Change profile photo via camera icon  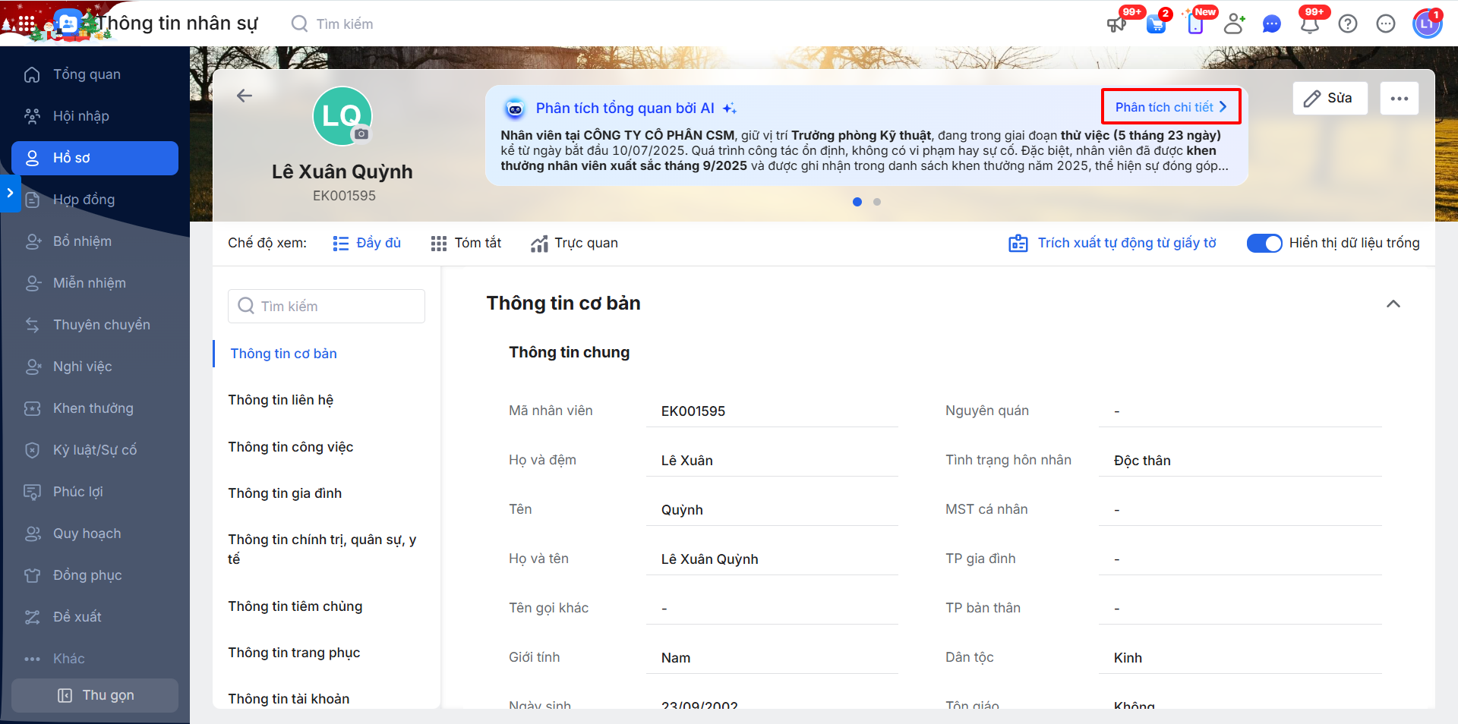click(x=361, y=134)
